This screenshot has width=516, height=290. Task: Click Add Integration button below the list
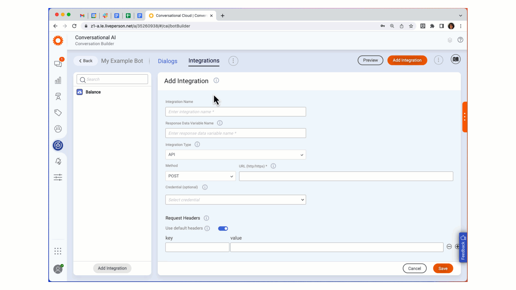(112, 268)
